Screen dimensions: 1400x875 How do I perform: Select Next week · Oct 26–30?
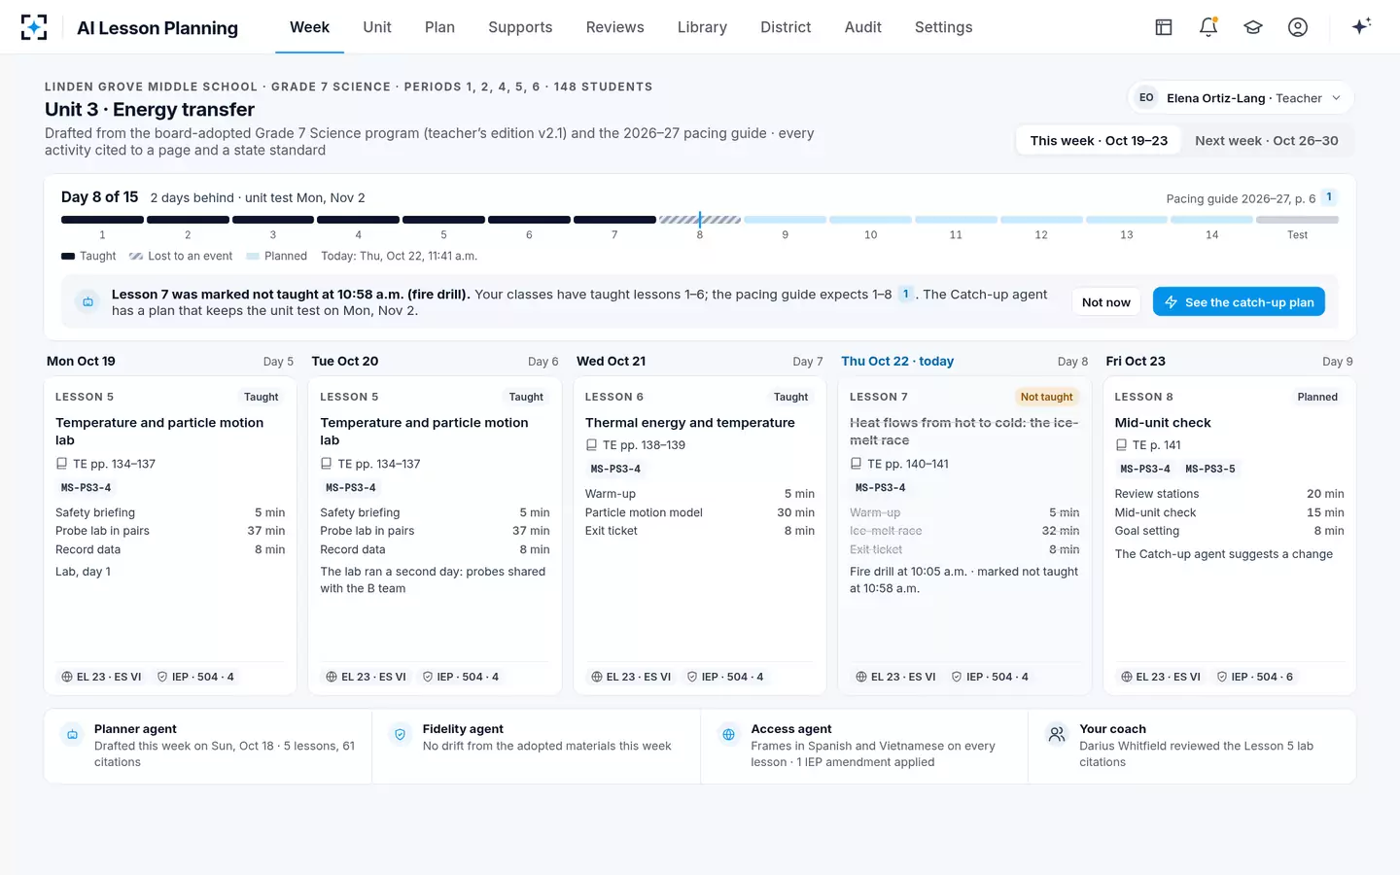(x=1267, y=141)
